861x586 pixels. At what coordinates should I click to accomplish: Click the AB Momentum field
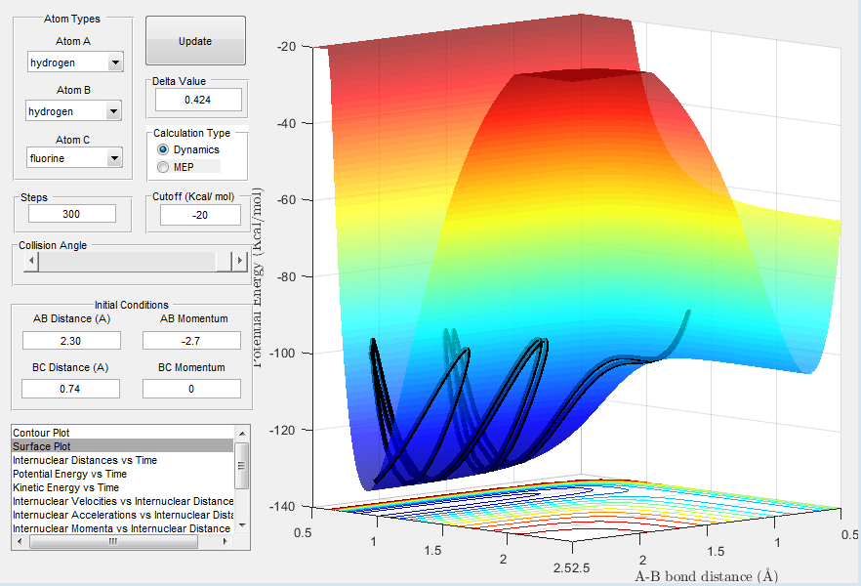pyautogui.click(x=191, y=341)
